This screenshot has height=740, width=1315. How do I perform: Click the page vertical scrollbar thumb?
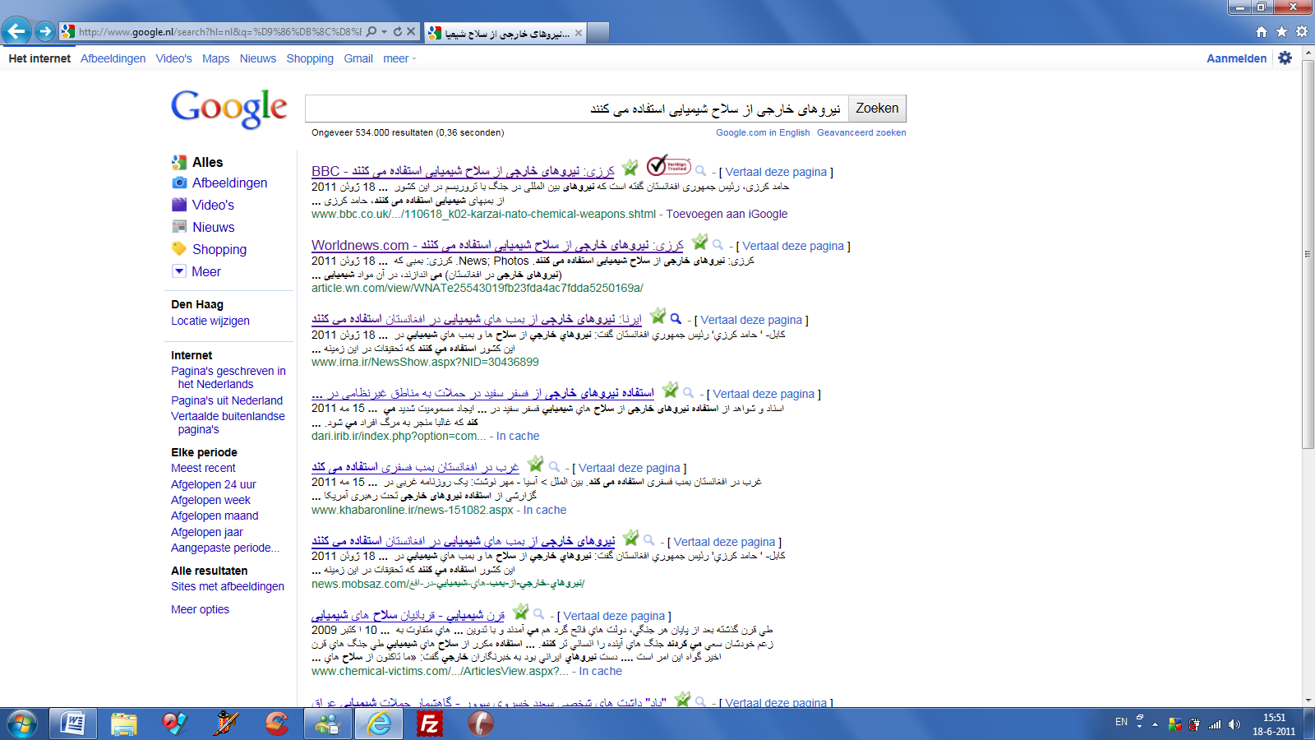[1308, 255]
